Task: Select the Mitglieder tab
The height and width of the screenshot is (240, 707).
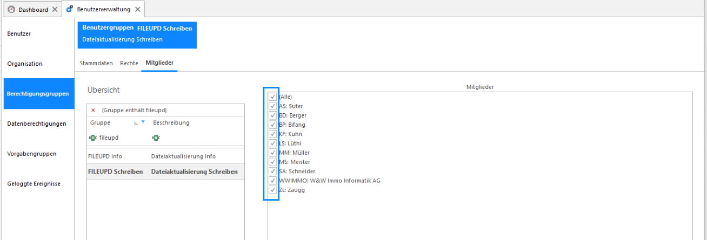Action: (x=159, y=63)
